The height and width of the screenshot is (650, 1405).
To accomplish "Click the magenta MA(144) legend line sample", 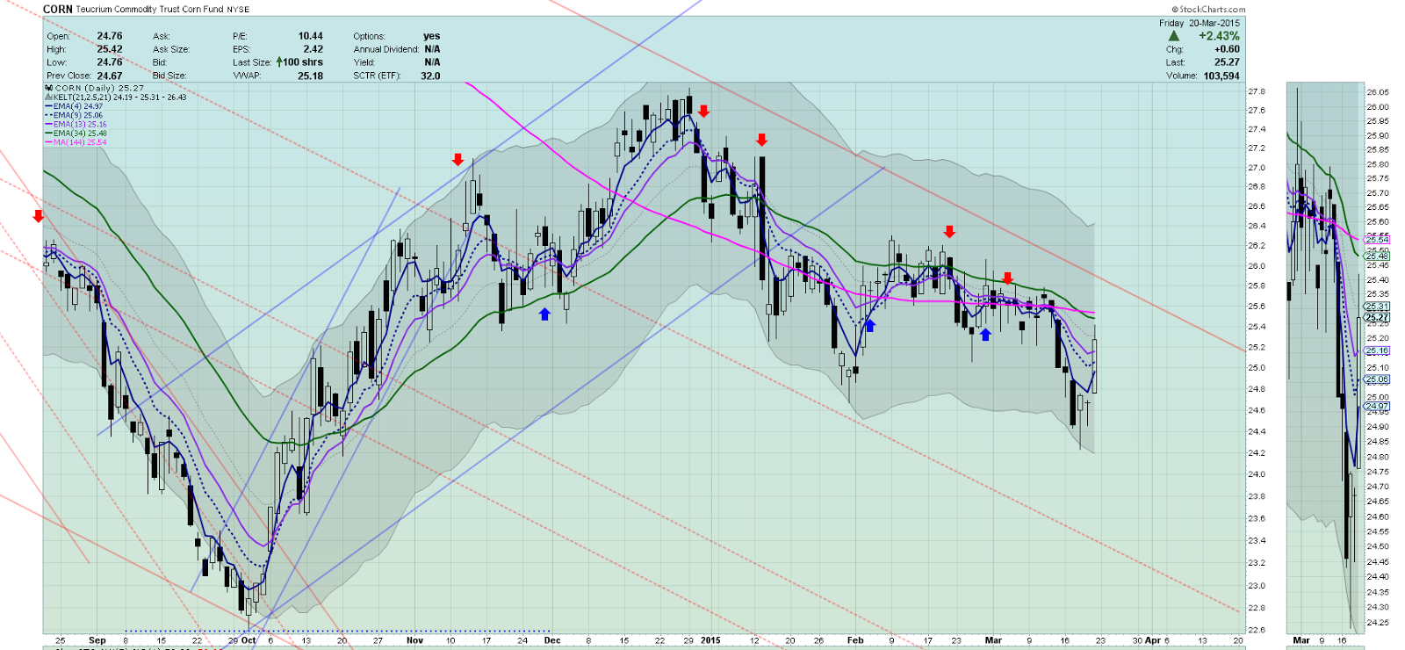I will point(48,142).
